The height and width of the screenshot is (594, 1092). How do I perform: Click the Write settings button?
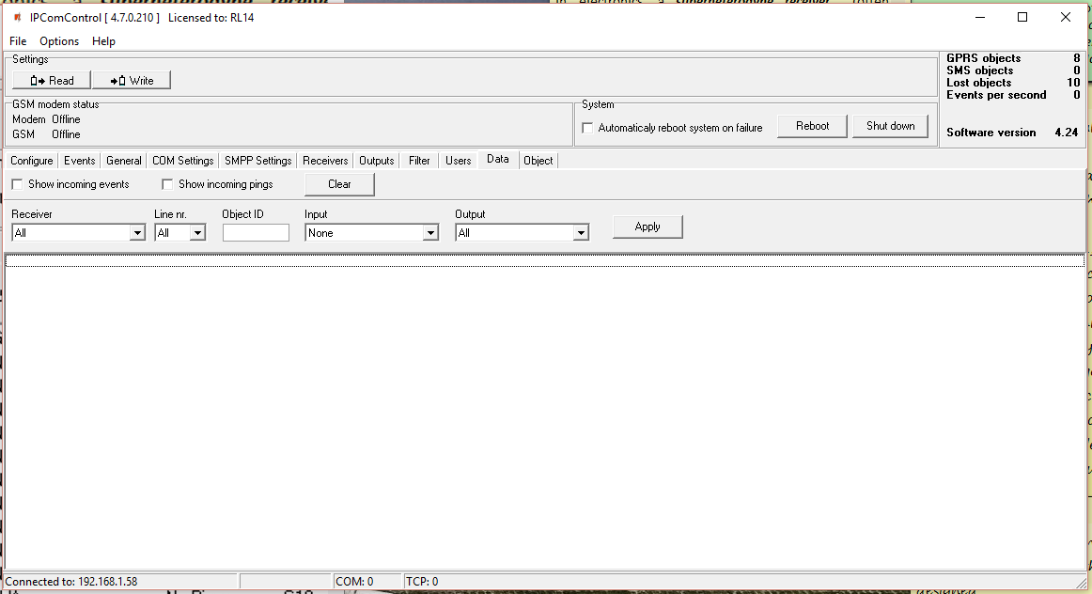132,81
